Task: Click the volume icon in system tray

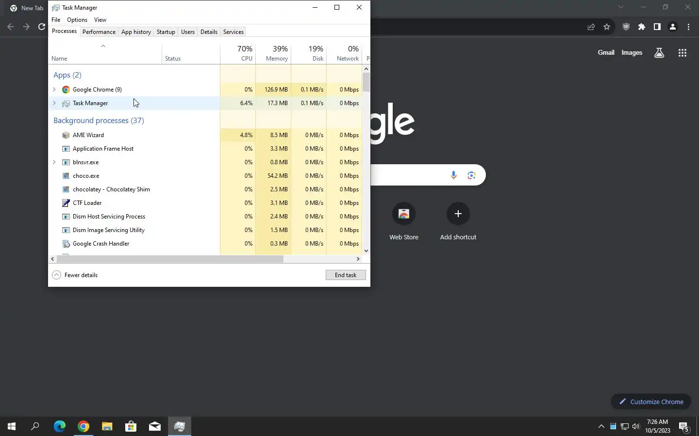Action: point(636,426)
